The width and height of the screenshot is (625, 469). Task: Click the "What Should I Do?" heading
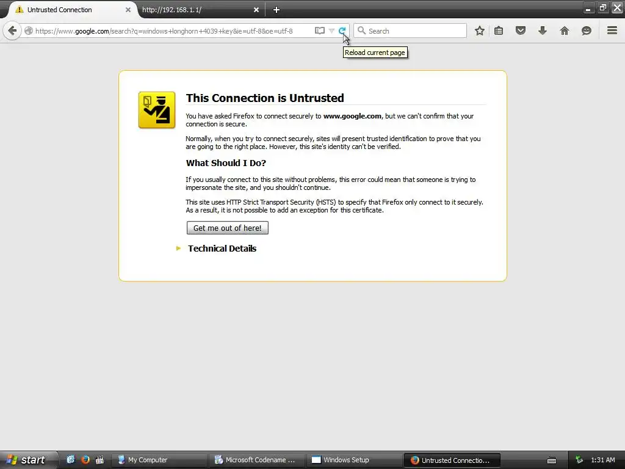[x=226, y=162]
